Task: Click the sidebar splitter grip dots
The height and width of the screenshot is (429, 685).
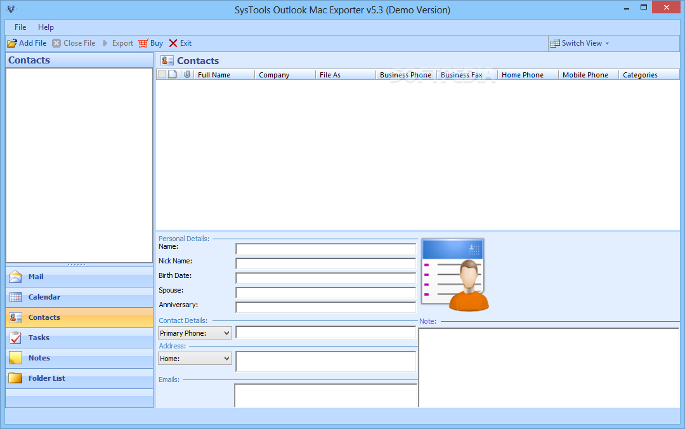Action: point(77,265)
